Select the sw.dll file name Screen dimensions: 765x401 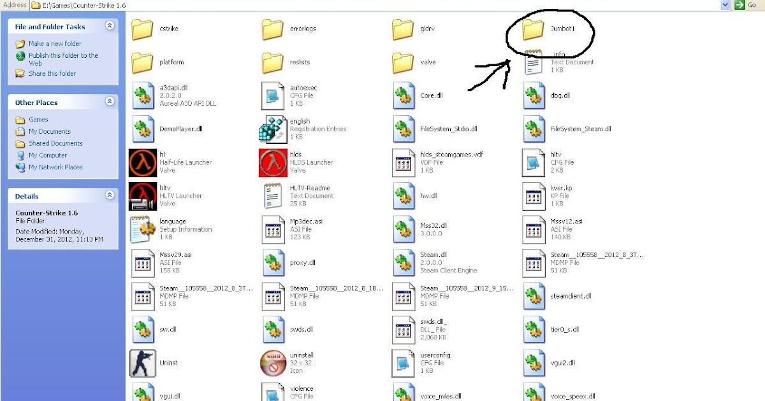coord(168,330)
